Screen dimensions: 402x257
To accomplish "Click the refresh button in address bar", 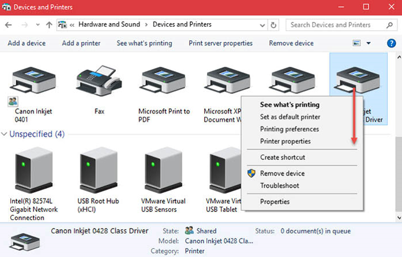I will point(273,25).
